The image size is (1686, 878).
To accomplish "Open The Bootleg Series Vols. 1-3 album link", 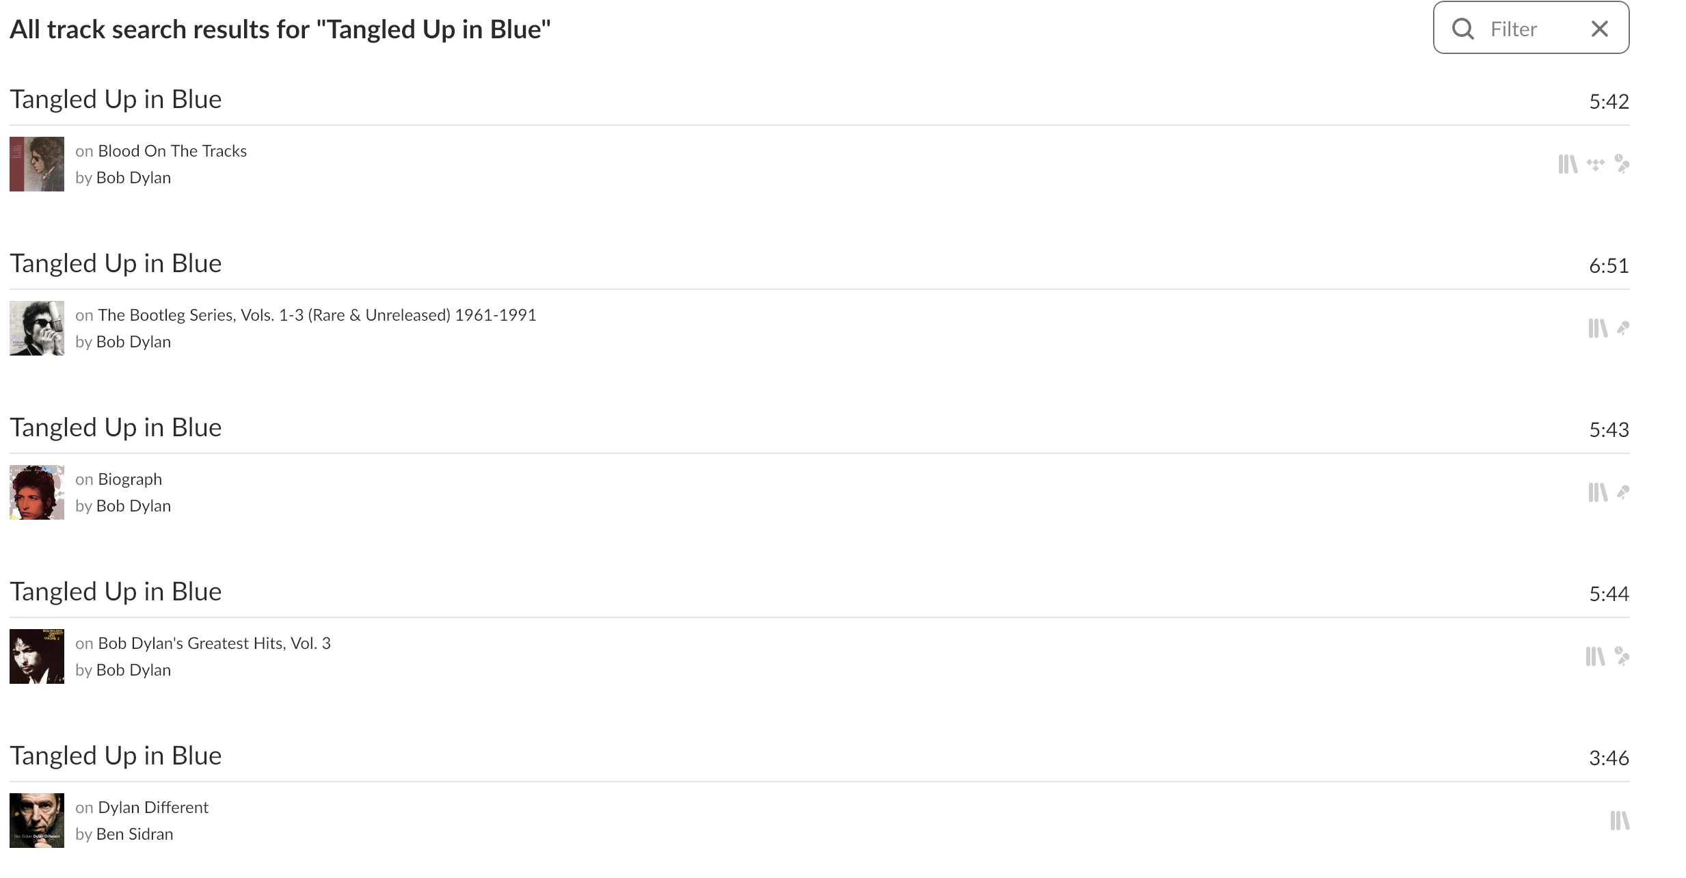I will (317, 315).
